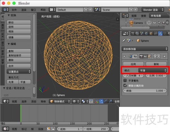Toggle Remesh modifier edit mode display
The width and height of the screenshot is (170, 132).
click(149, 56)
